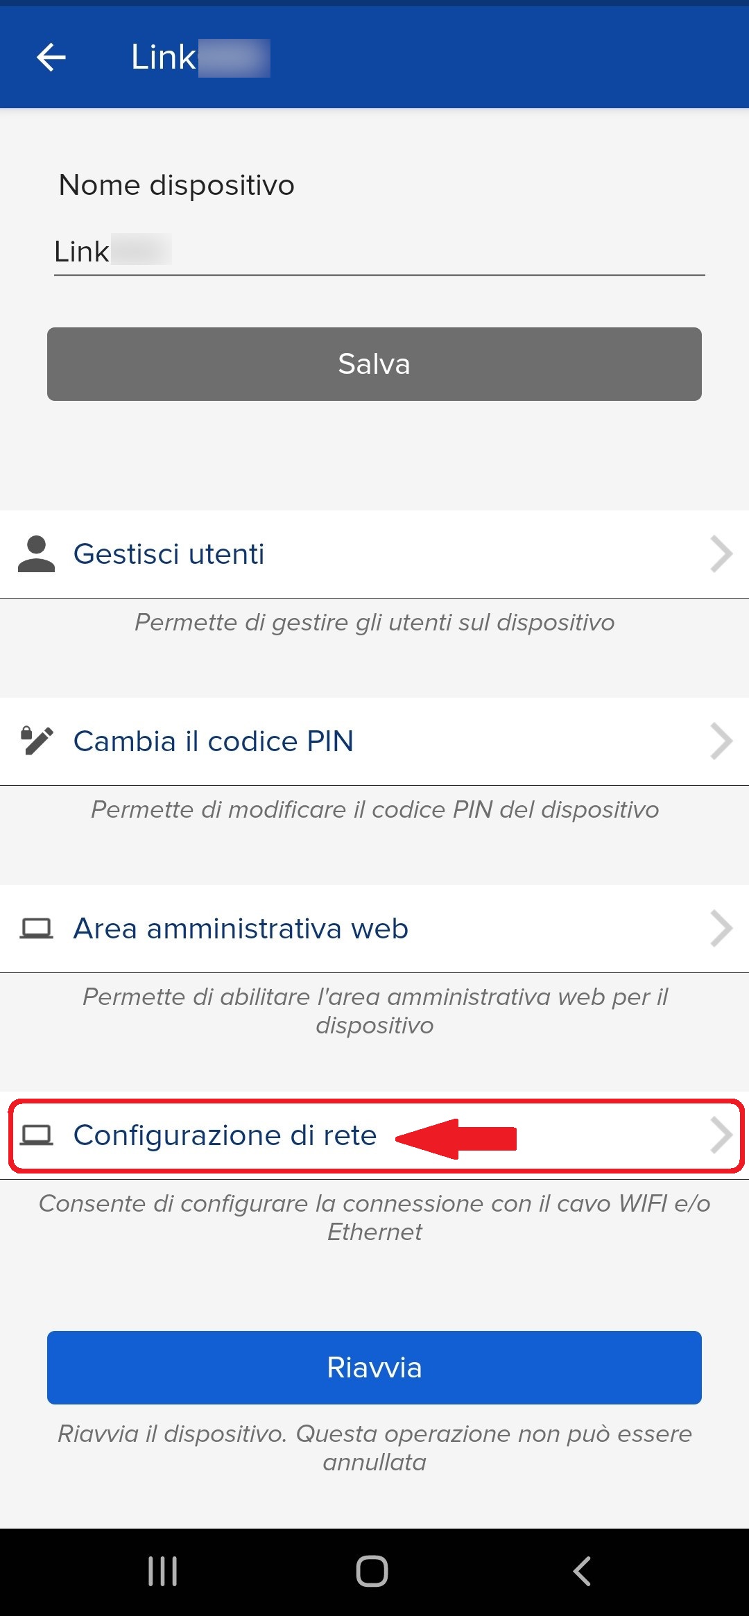
Task: Click the user icon beside Gestisci utenti
Action: 36,554
